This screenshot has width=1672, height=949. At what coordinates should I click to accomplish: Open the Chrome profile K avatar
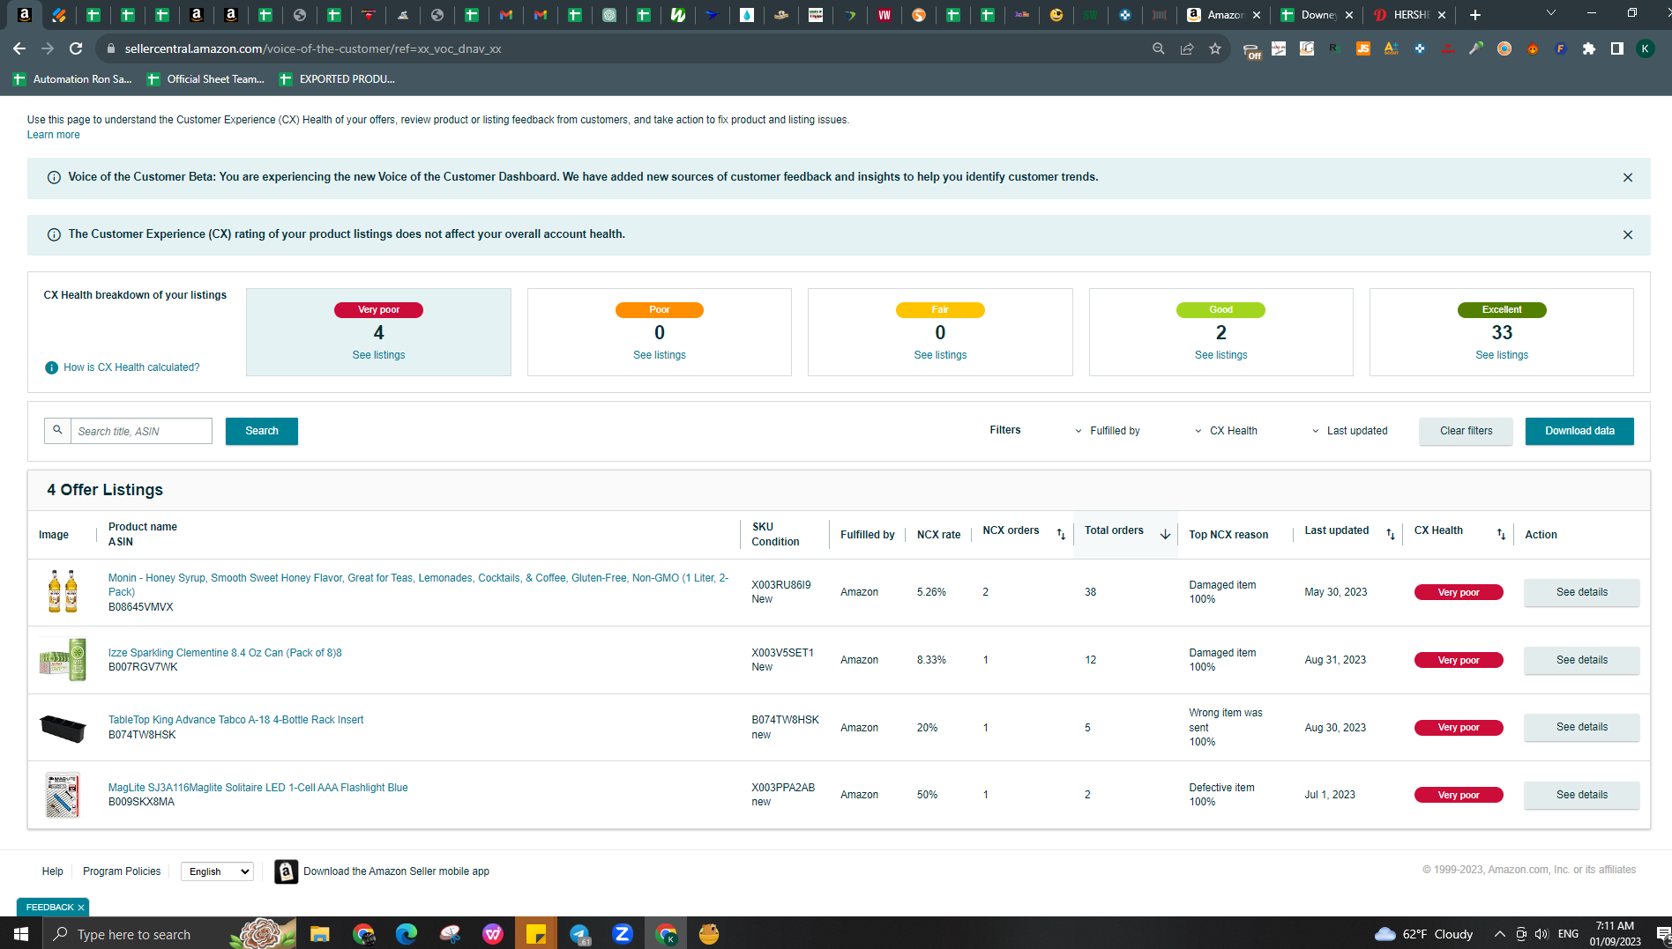pos(1646,48)
